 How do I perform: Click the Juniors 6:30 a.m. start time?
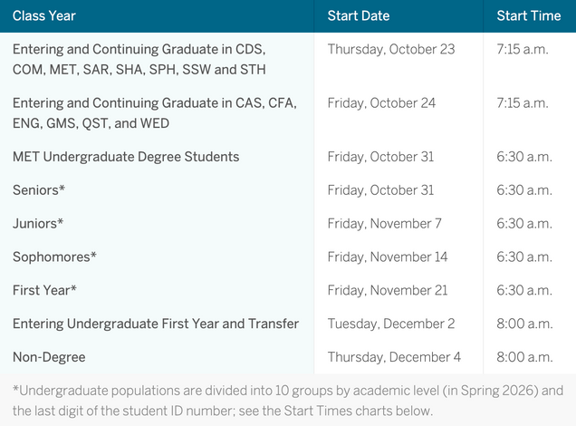click(524, 224)
